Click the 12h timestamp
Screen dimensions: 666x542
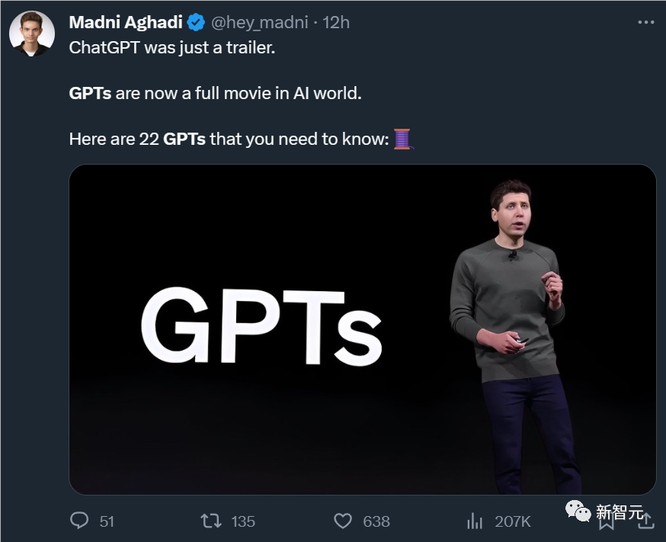336,23
